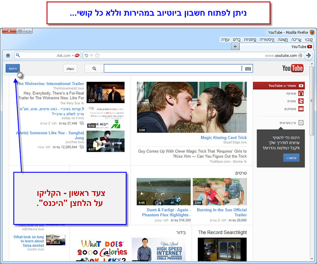
Task: Click the העלה upload button
Action: click(x=70, y=68)
